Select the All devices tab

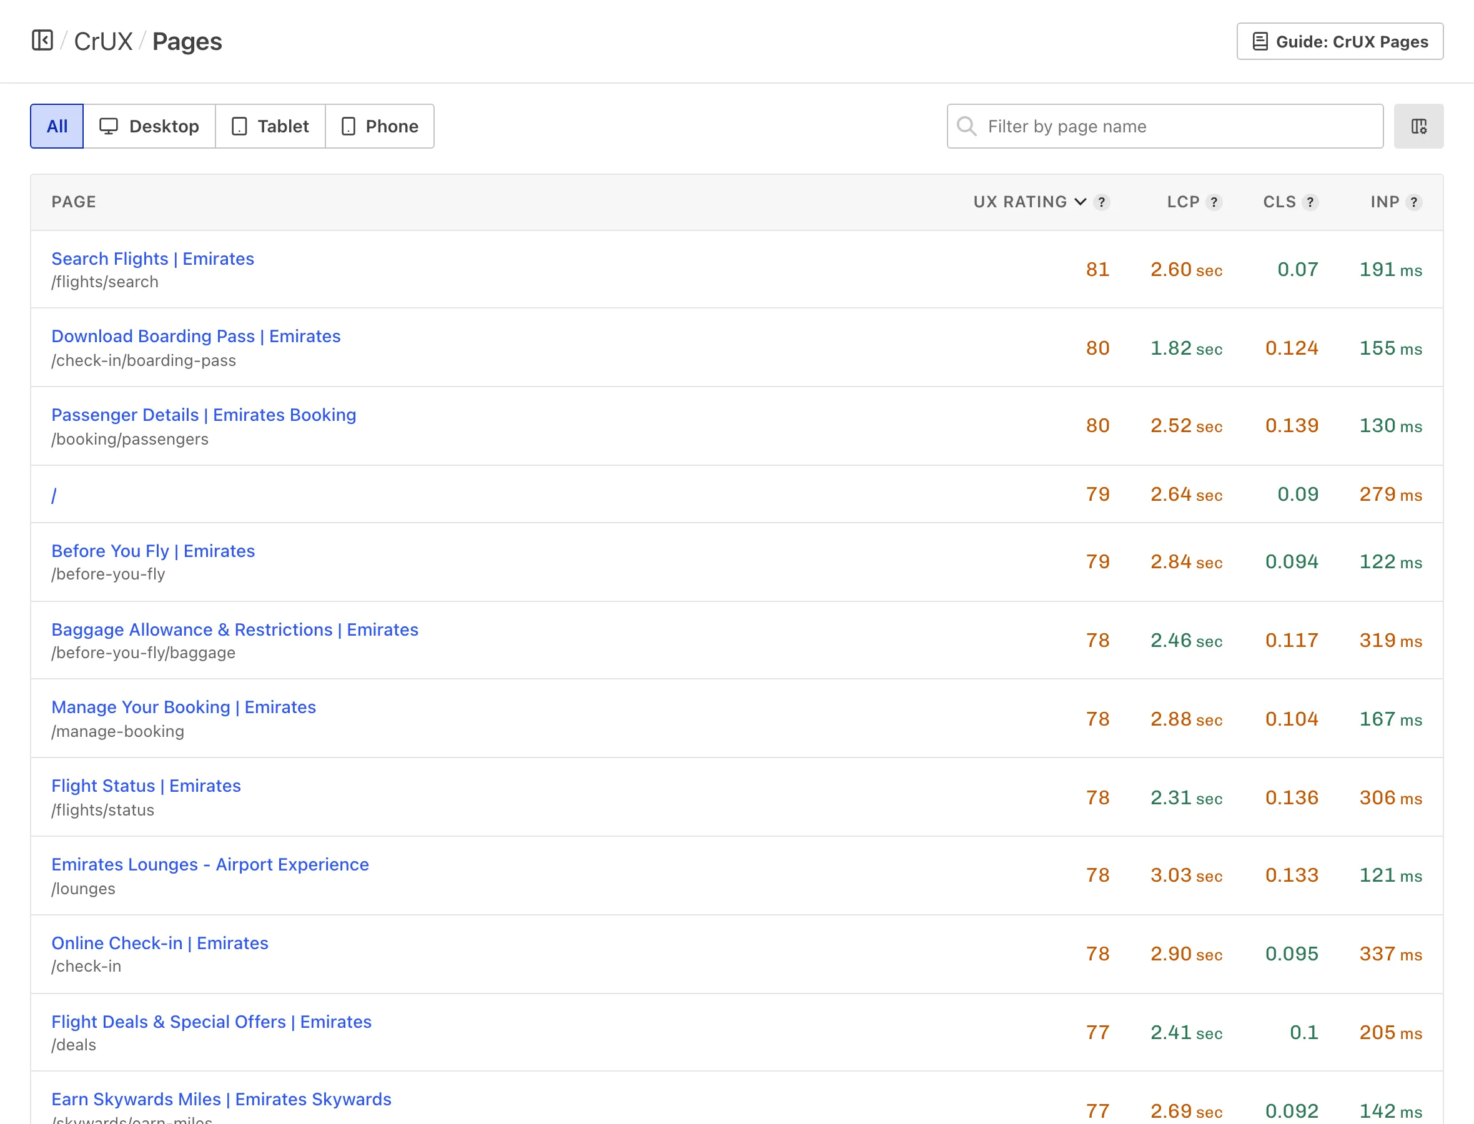click(57, 126)
